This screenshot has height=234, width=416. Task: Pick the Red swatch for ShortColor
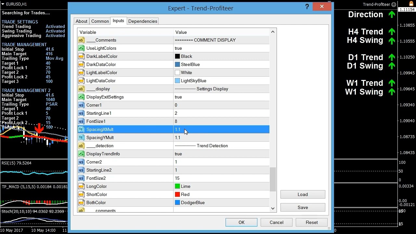point(177,194)
